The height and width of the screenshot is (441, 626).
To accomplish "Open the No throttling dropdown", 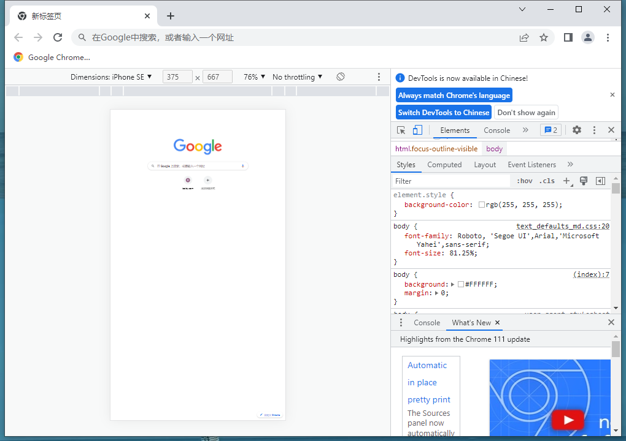I will point(298,77).
